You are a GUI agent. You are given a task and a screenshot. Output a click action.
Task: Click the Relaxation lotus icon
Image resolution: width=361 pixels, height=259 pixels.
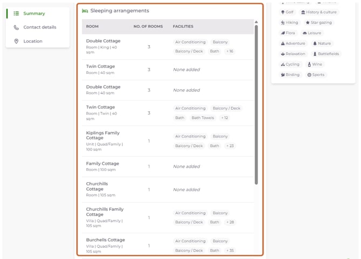pos(283,54)
